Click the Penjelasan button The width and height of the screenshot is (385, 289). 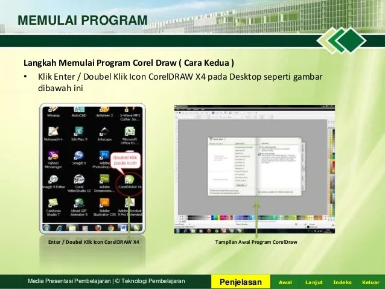coord(241,282)
